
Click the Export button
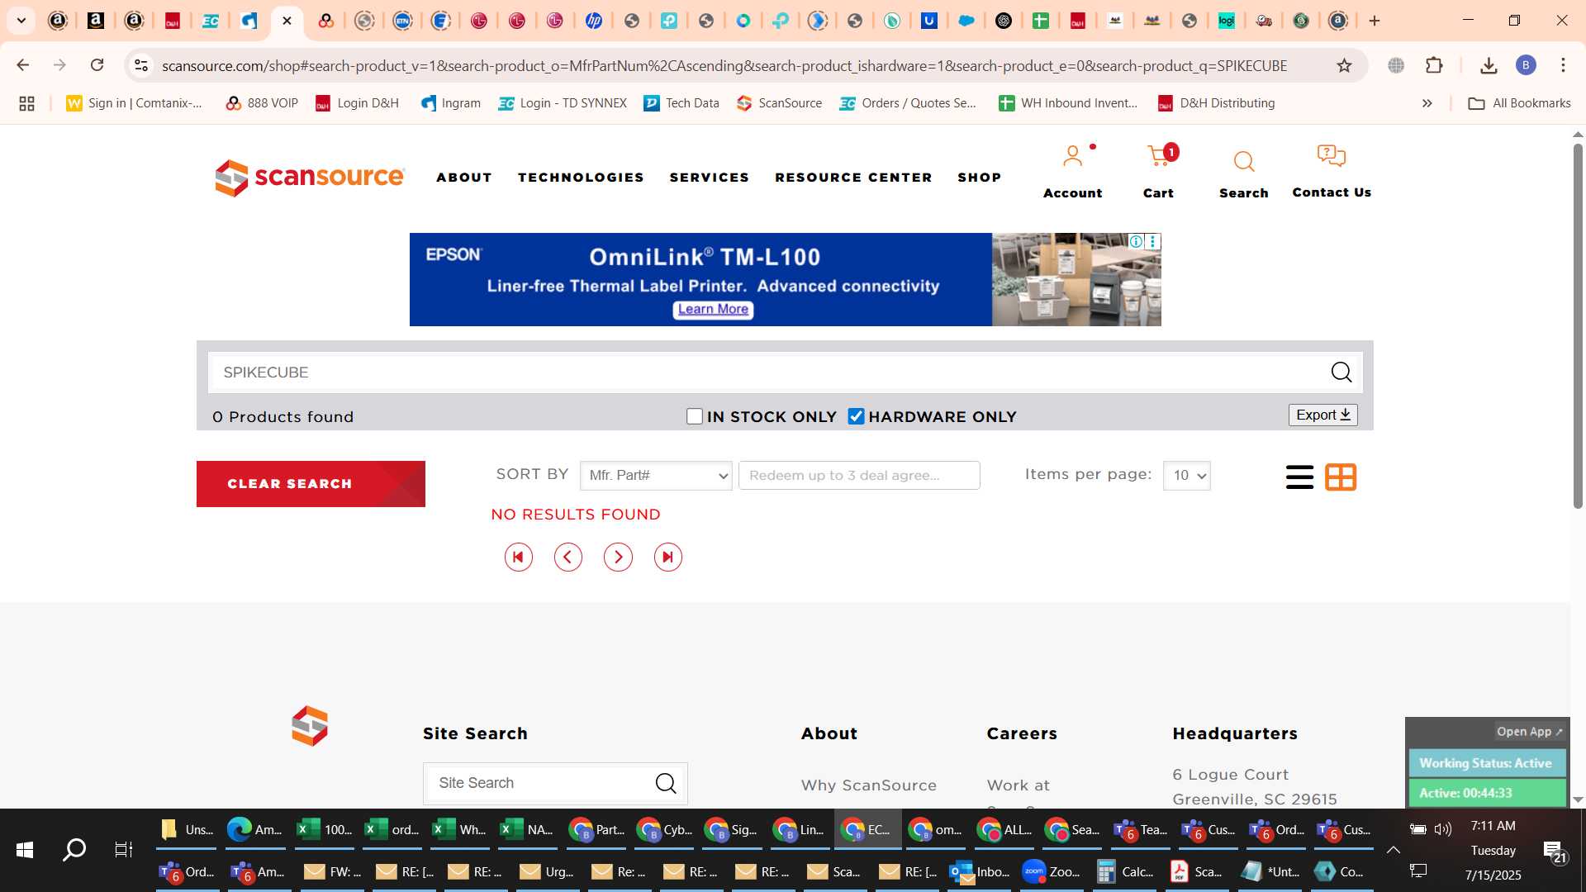1322,415
